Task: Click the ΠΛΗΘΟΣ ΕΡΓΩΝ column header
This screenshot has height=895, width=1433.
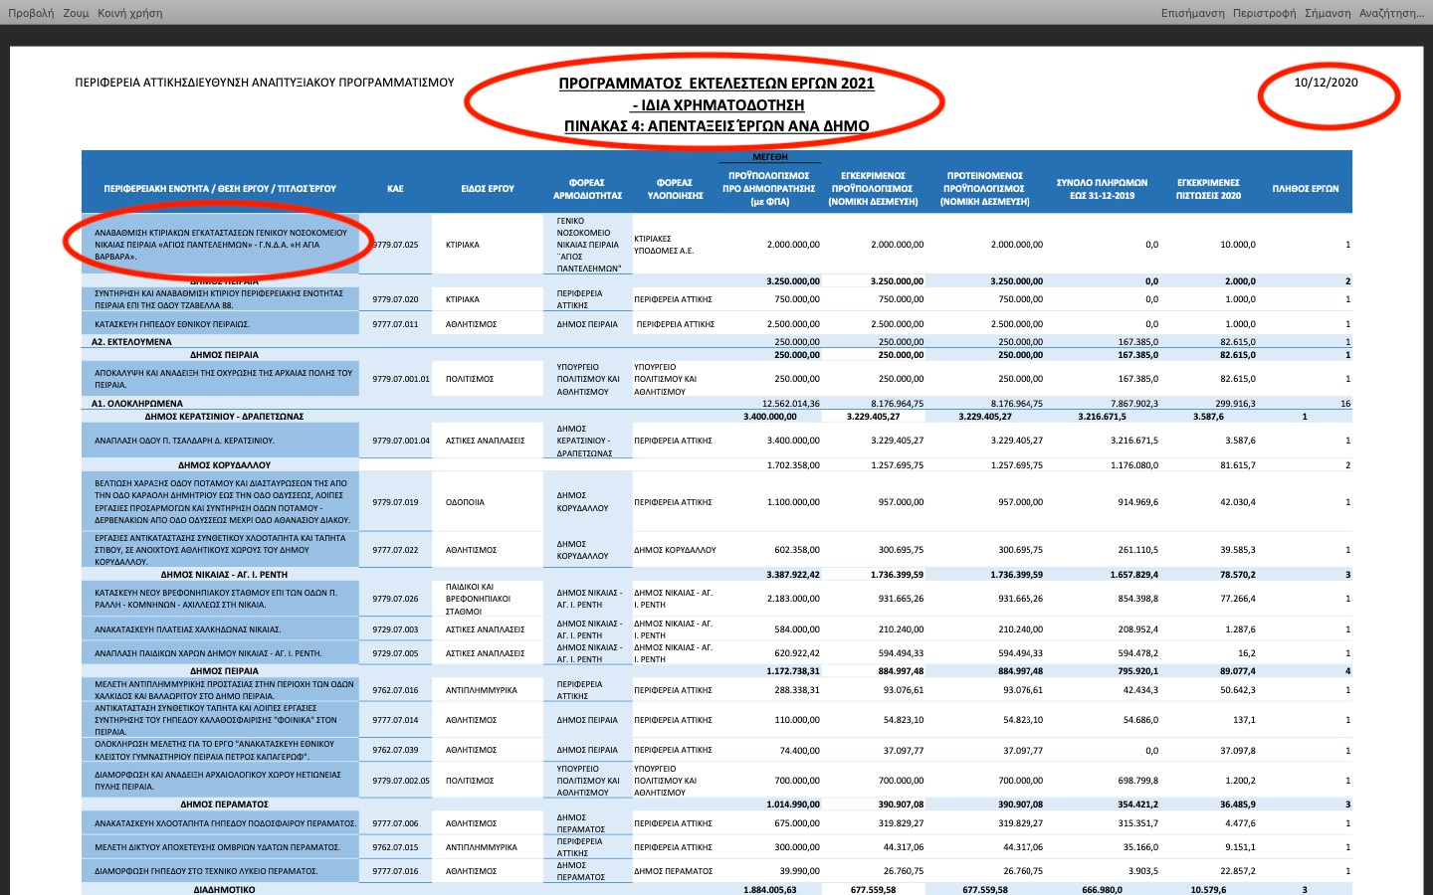Action: (1305, 189)
